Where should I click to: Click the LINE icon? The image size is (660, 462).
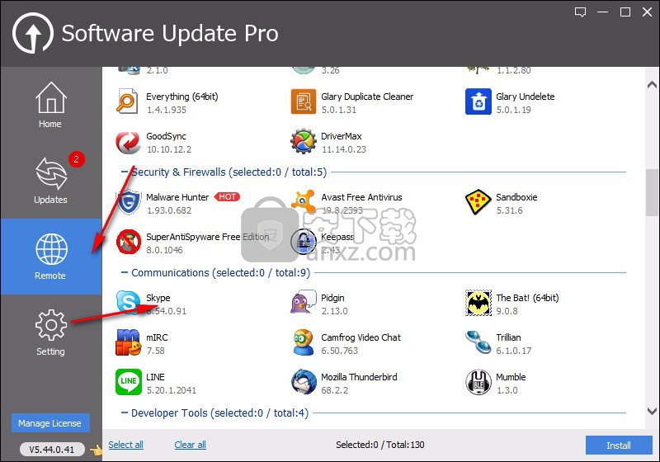[x=129, y=382]
